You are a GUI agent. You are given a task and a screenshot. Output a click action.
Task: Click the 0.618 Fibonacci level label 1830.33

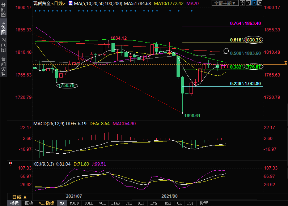click(253, 40)
